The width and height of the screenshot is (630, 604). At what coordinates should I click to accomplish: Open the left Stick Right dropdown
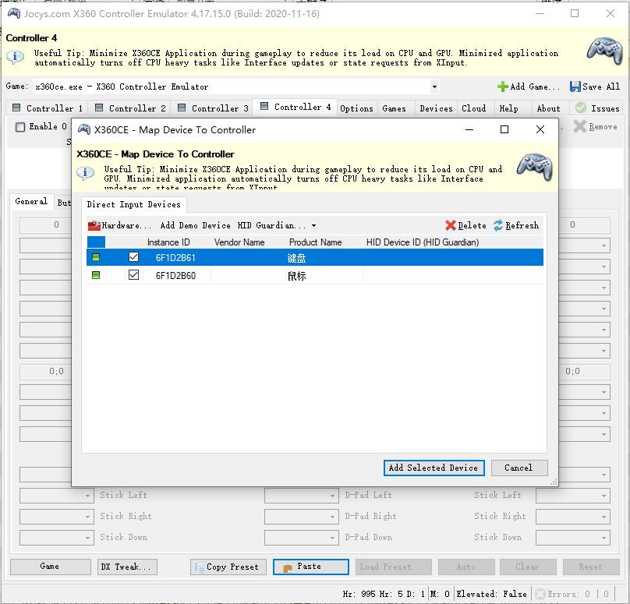tap(87, 517)
